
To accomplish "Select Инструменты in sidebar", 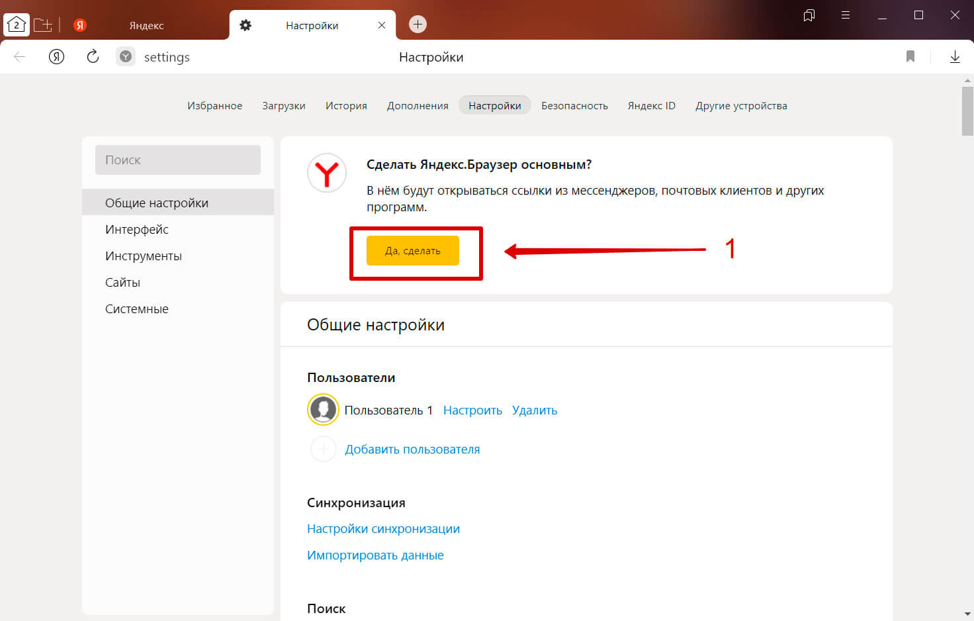I will pyautogui.click(x=178, y=256).
